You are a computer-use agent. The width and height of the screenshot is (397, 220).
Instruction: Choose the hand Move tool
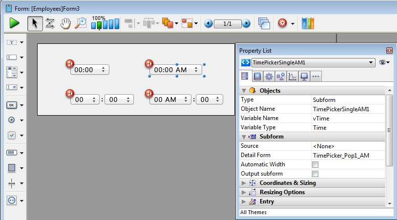pos(65,23)
